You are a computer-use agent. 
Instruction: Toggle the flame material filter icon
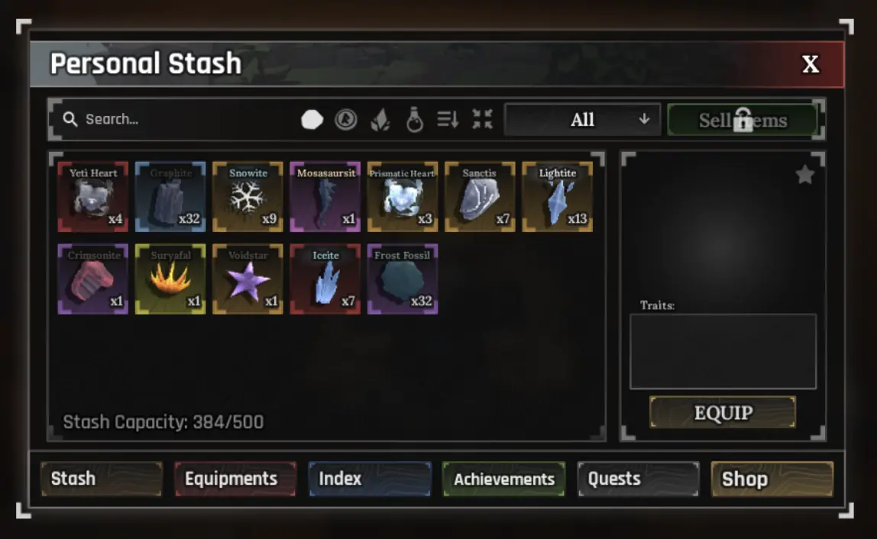click(x=380, y=120)
